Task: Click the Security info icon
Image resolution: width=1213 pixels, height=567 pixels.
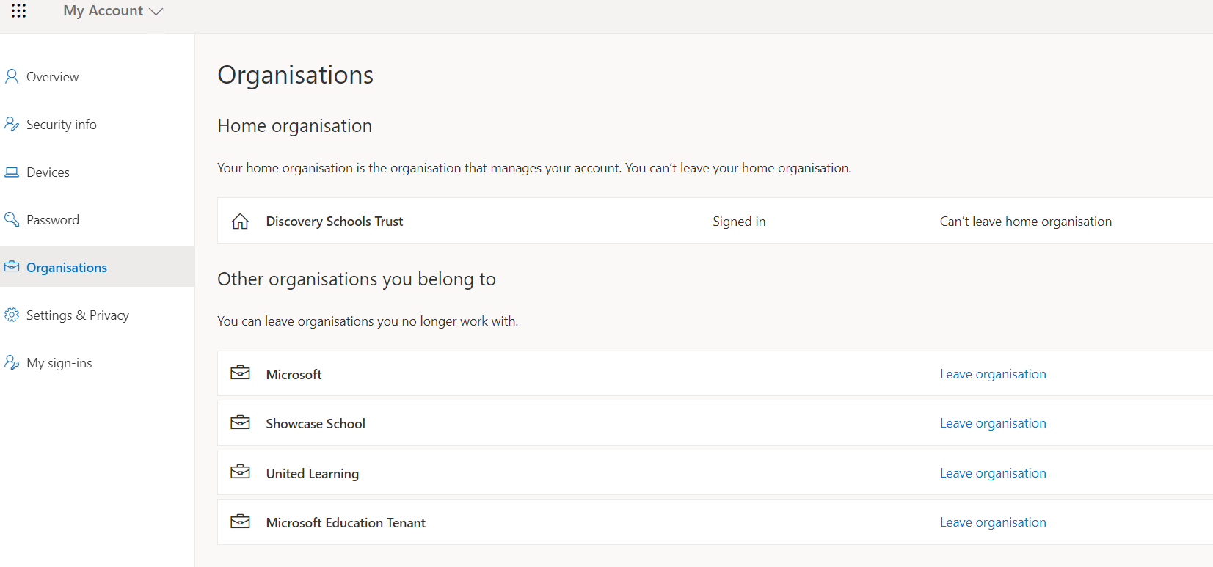Action: (x=12, y=124)
